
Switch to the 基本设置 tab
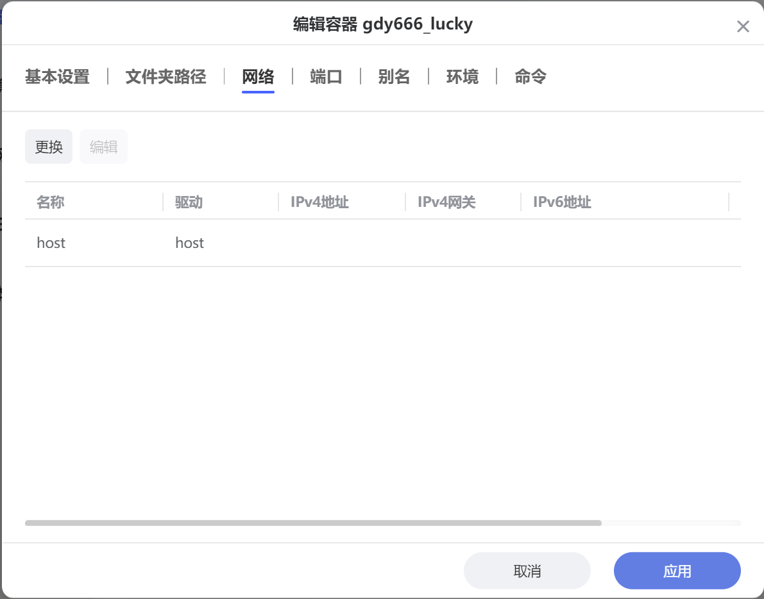pos(56,76)
